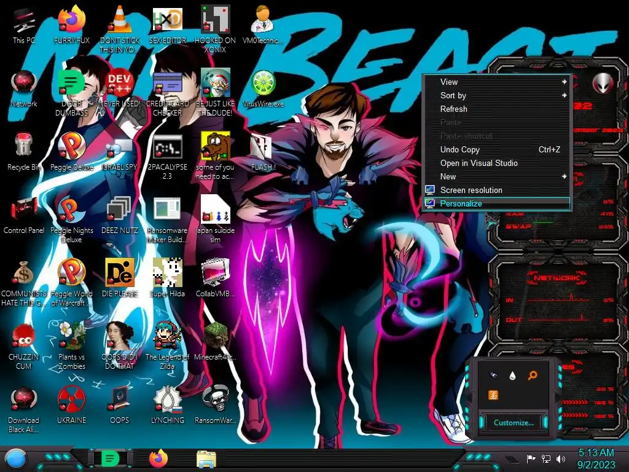Select the Peggle Nights Deluxe shortcut
The width and height of the screenshot is (629, 472).
(x=72, y=220)
